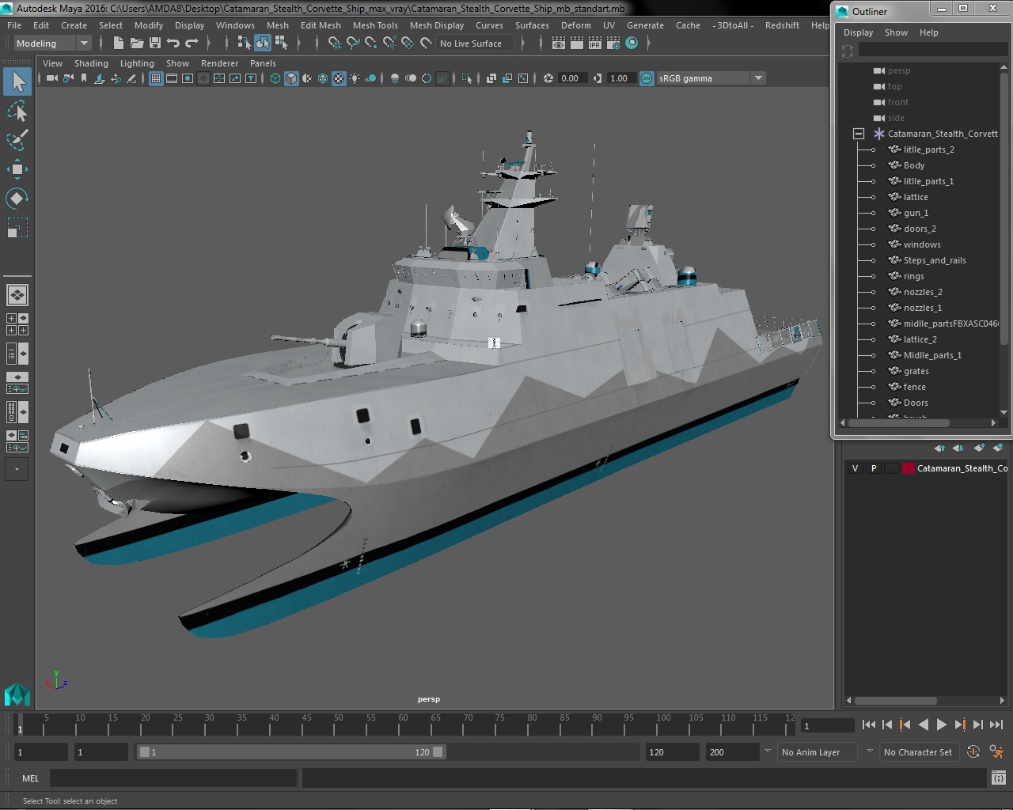The height and width of the screenshot is (810, 1013).
Task: Open sRGB gamma view transform dropdown
Action: (x=711, y=78)
